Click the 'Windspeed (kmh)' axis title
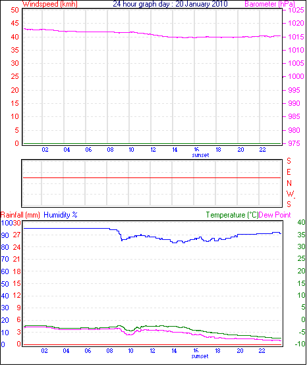The height and width of the screenshot is (372, 307). pos(50,4)
